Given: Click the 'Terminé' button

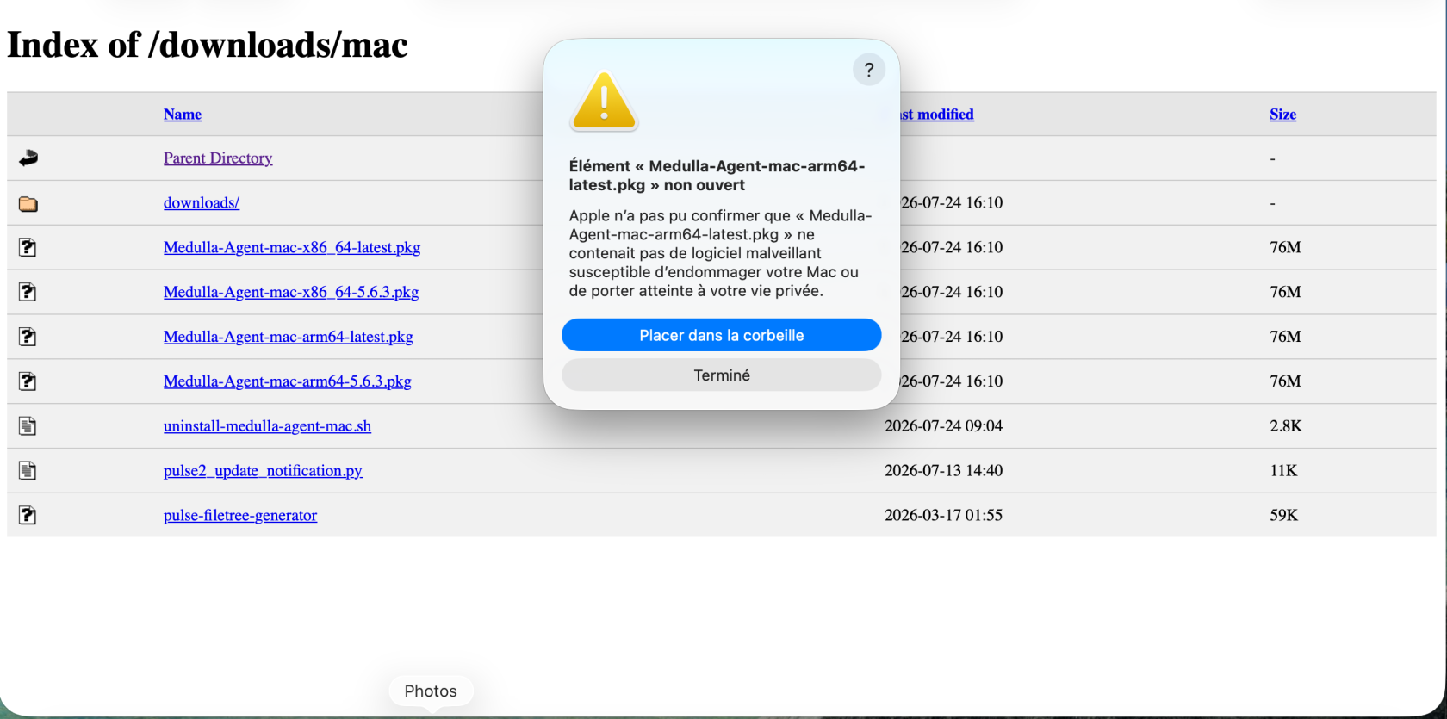Looking at the screenshot, I should point(722,375).
